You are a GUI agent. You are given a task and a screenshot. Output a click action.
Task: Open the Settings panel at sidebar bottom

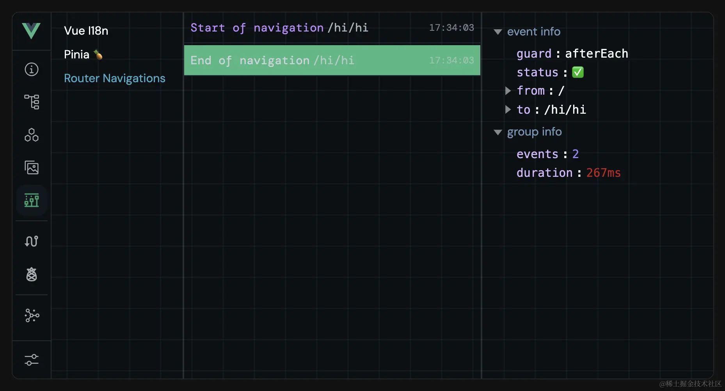(31, 359)
